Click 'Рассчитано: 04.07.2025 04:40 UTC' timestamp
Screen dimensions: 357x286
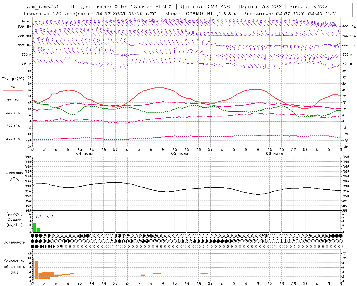[x=290, y=14]
